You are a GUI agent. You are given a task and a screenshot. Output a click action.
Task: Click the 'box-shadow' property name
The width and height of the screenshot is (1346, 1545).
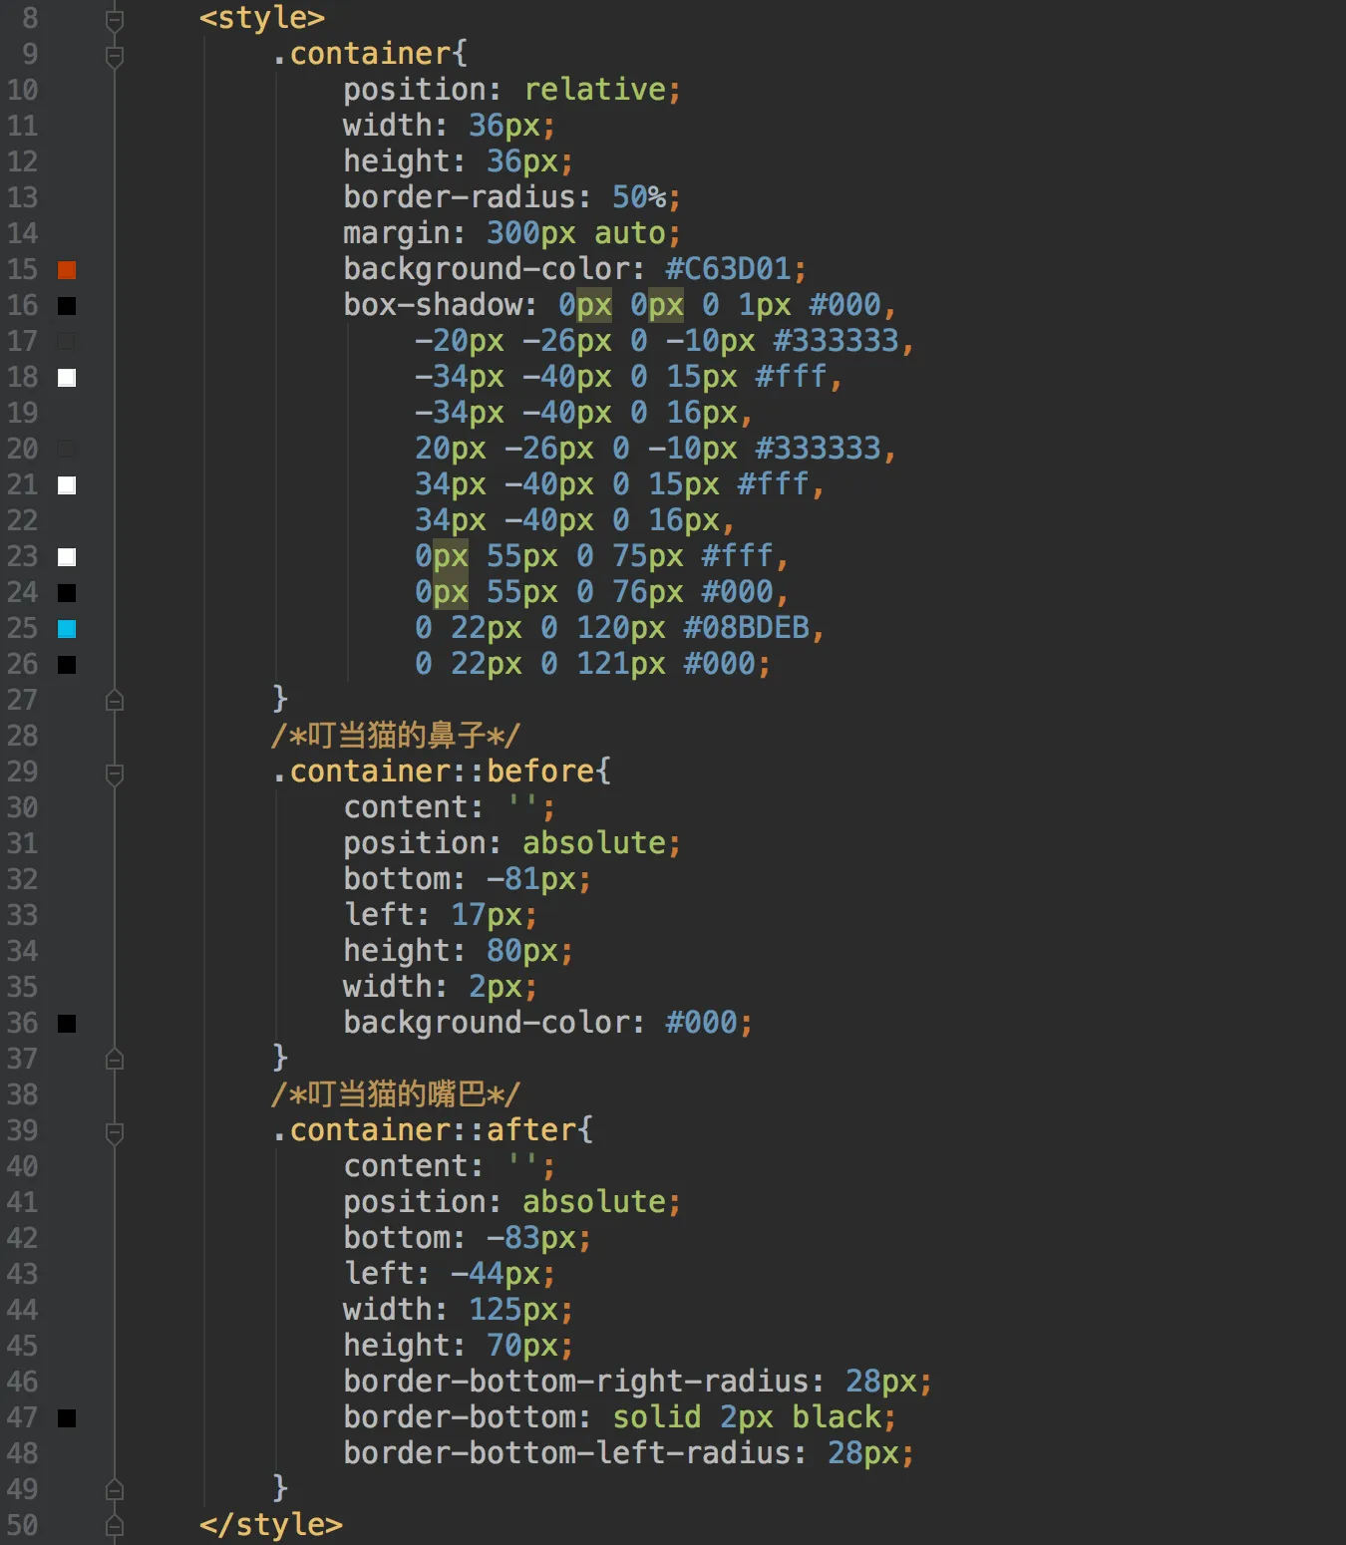tap(433, 305)
